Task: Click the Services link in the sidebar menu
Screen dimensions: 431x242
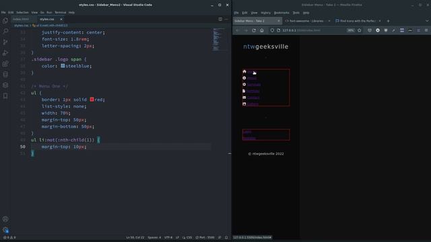Action: pos(254,85)
